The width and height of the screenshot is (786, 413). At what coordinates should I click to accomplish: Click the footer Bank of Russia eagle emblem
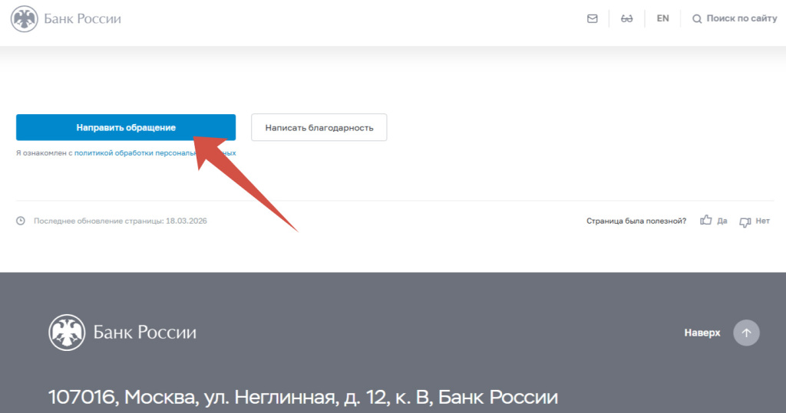67,333
